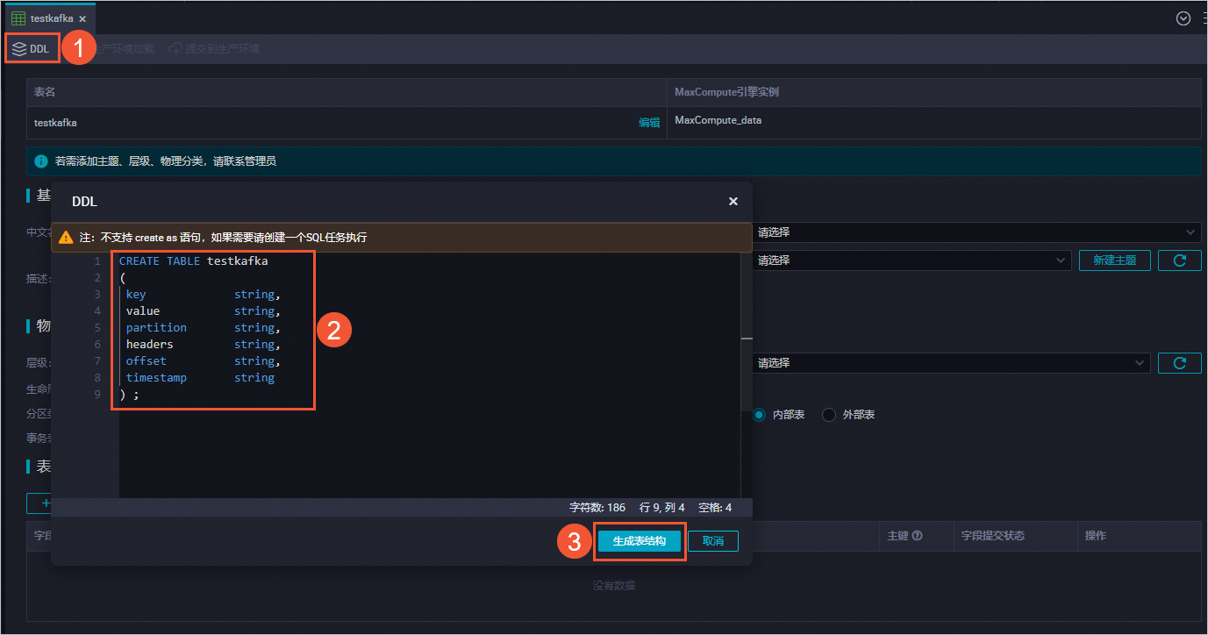Click the 空格: 4 status entry
The width and height of the screenshot is (1208, 635).
(715, 508)
